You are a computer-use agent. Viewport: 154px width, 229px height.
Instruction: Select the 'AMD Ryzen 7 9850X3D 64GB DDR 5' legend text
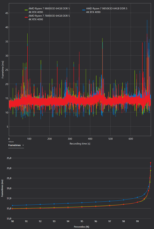coord(107,9)
